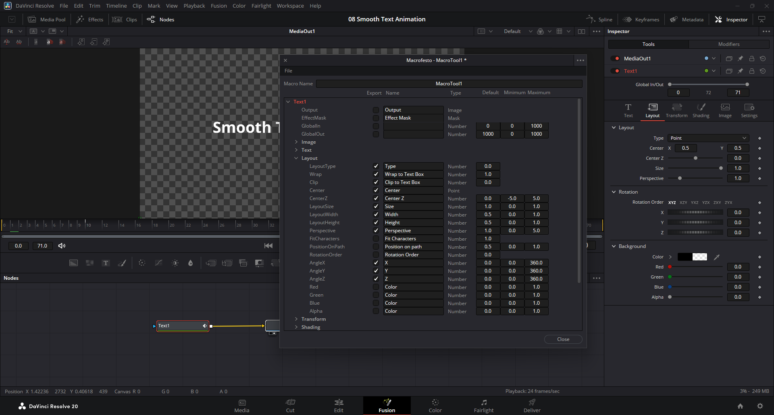Switch to the Modifiers tab

point(728,44)
